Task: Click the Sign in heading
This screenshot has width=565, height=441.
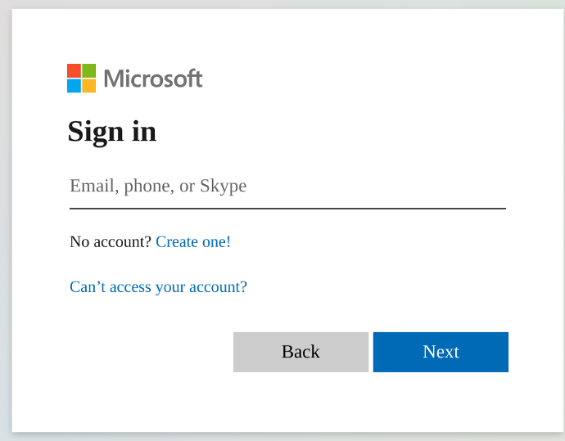Action: 112,132
